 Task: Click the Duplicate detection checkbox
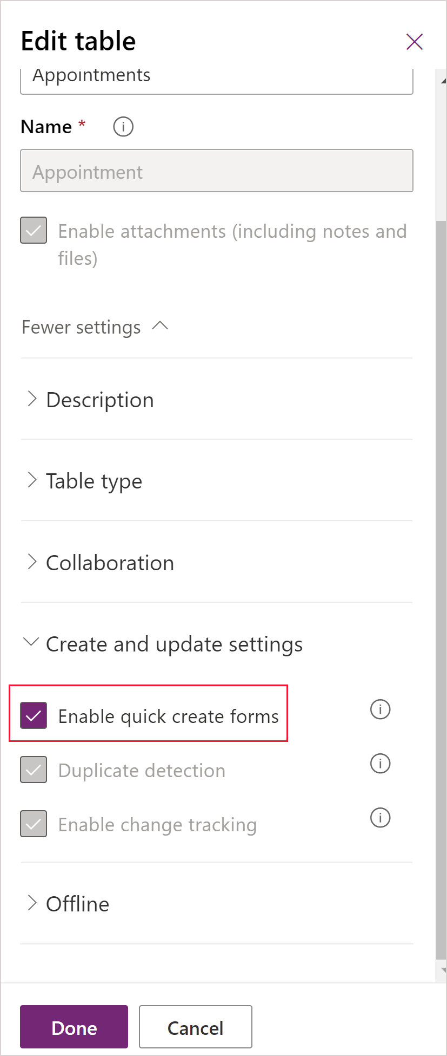point(33,770)
